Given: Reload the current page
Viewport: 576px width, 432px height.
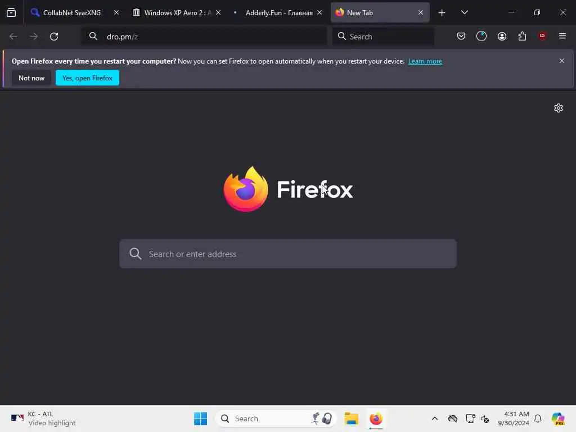Looking at the screenshot, I should coord(54,37).
